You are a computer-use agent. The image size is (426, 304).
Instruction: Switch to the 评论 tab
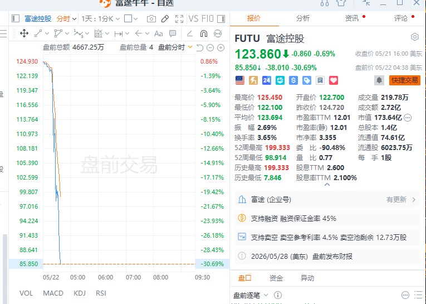pyautogui.click(x=401, y=18)
